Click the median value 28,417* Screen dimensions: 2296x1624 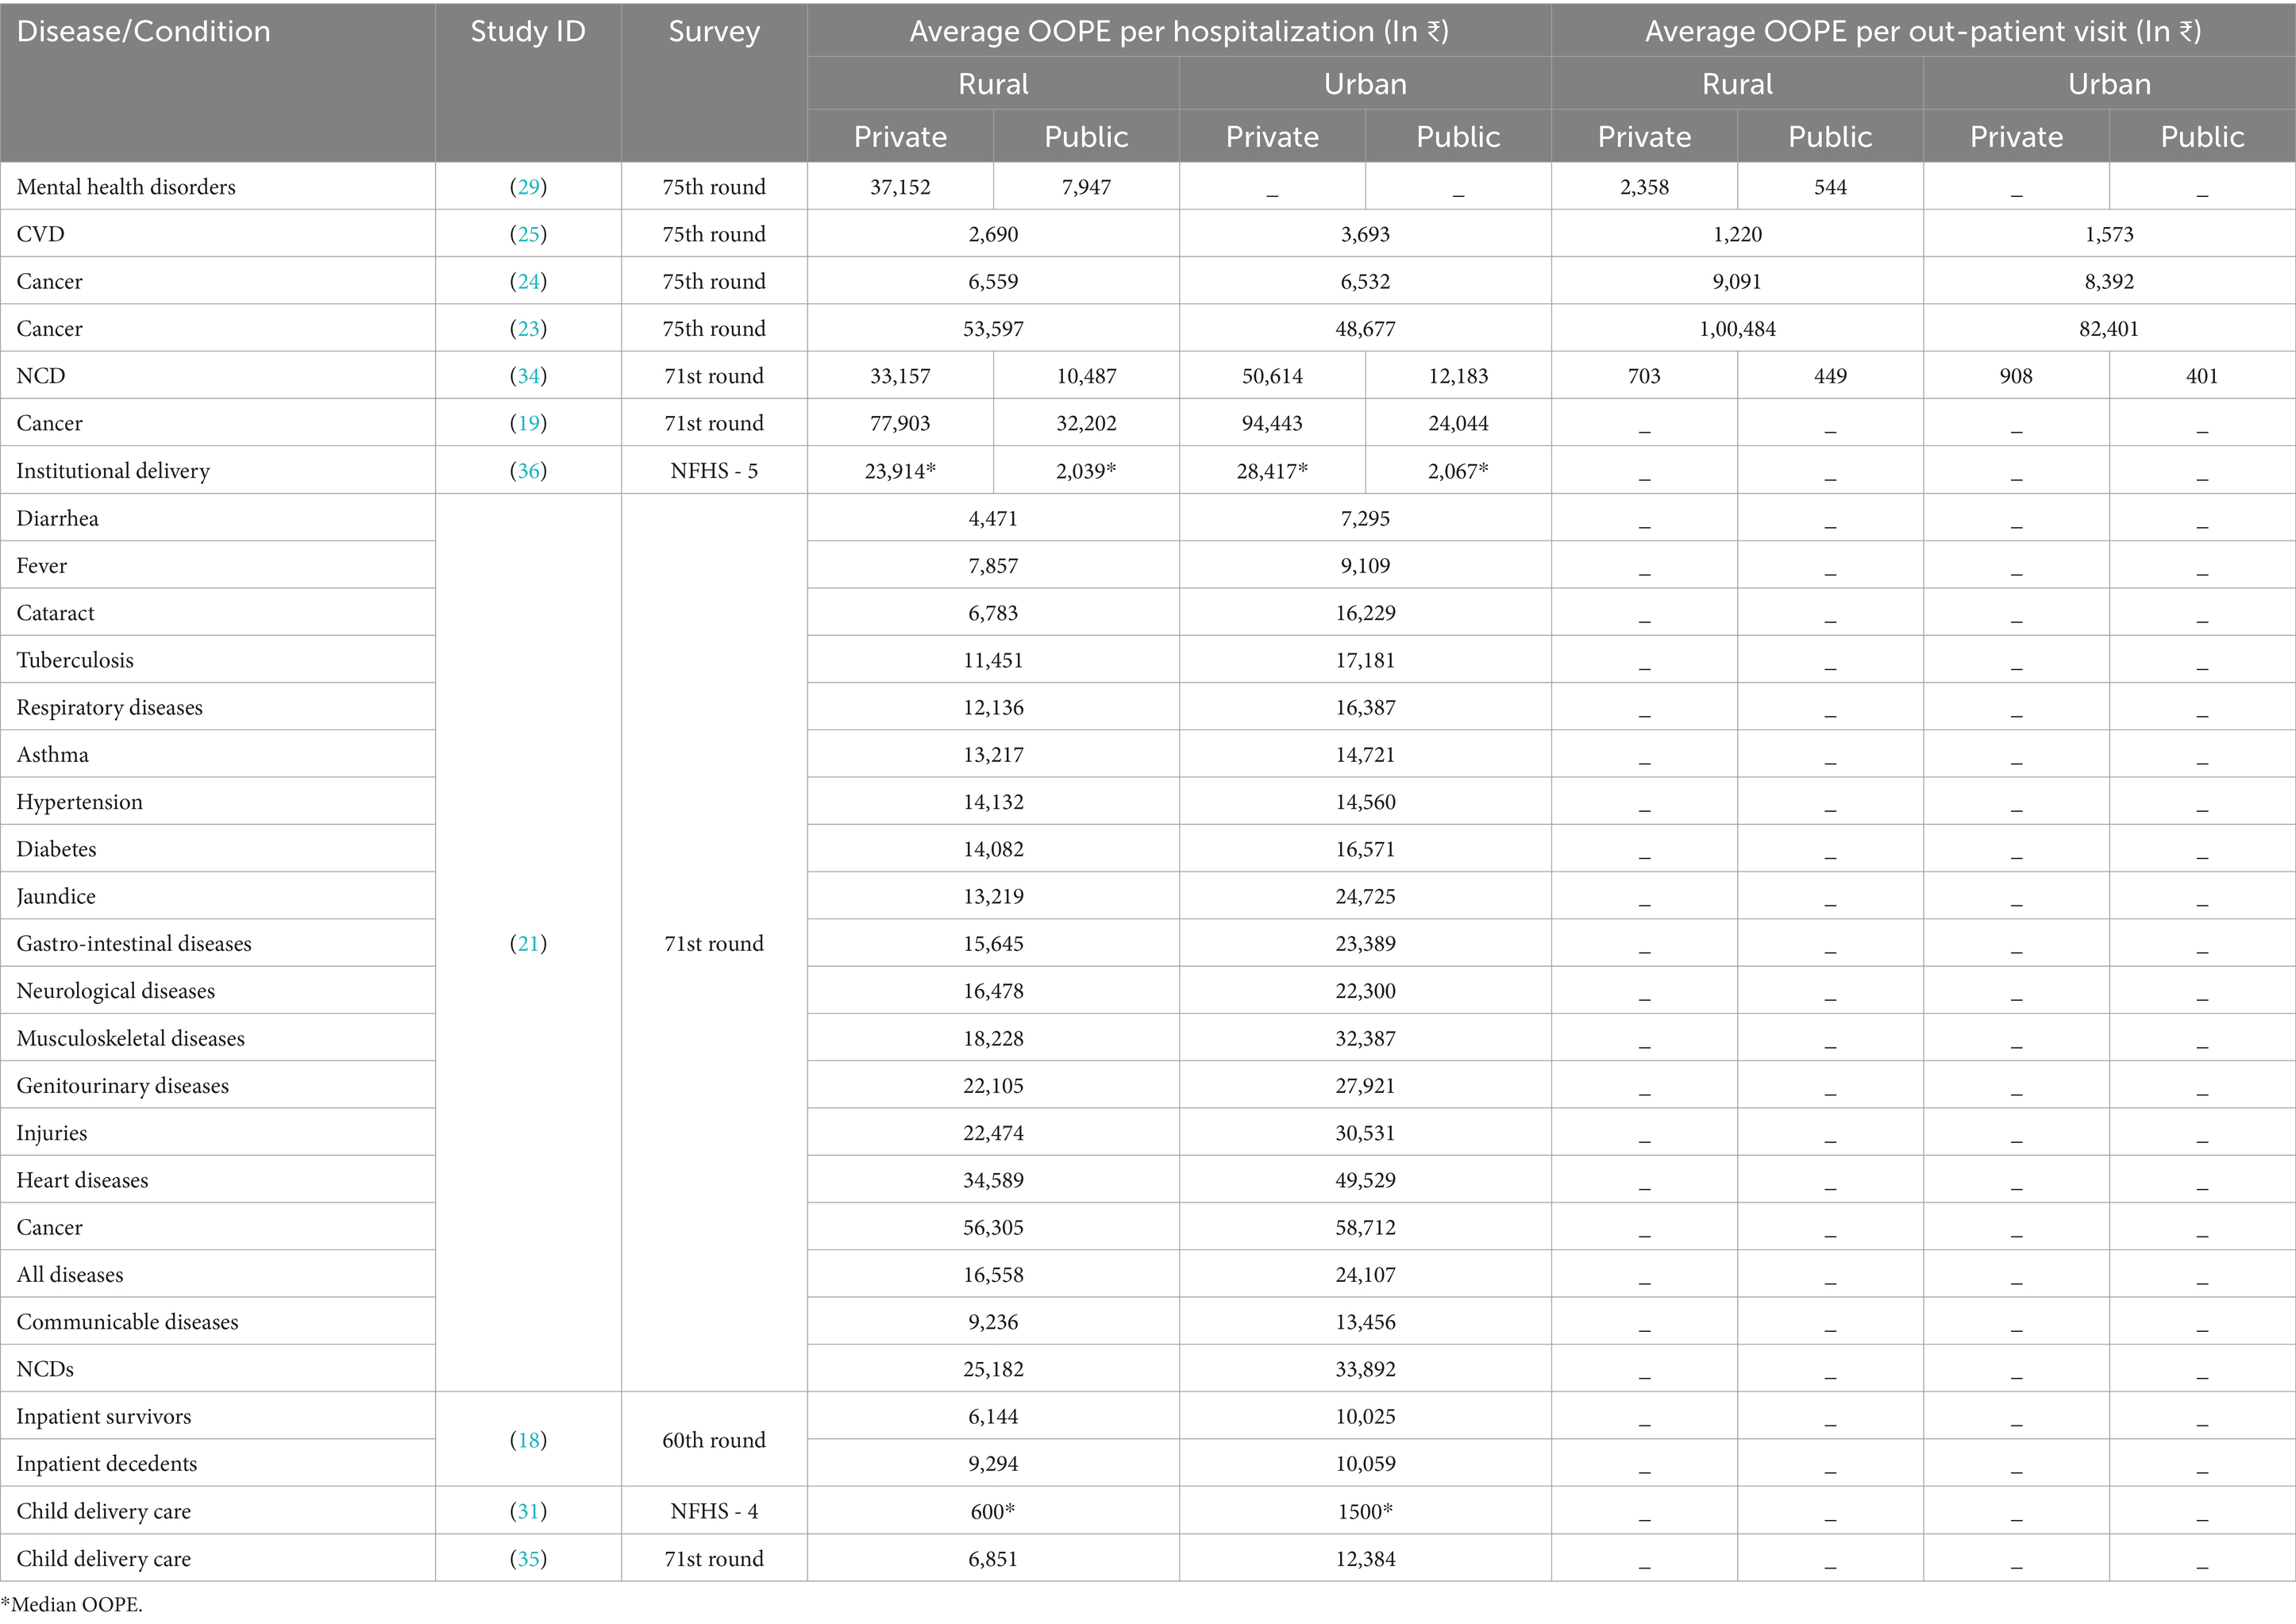[x=1272, y=471]
